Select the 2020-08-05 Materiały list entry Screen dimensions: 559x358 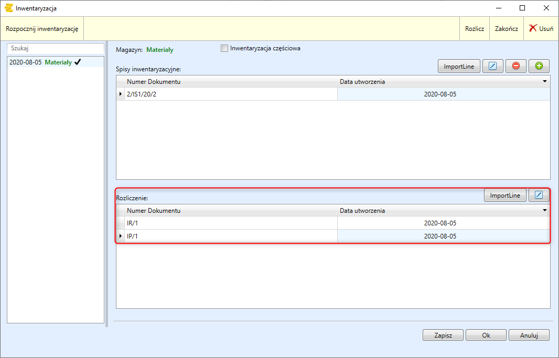[x=45, y=62]
